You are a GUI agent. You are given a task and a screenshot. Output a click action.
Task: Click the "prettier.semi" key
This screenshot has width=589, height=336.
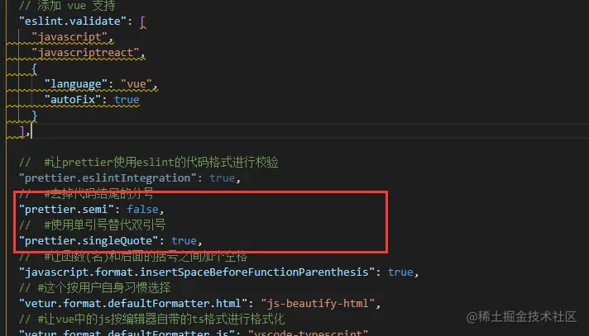point(66,209)
